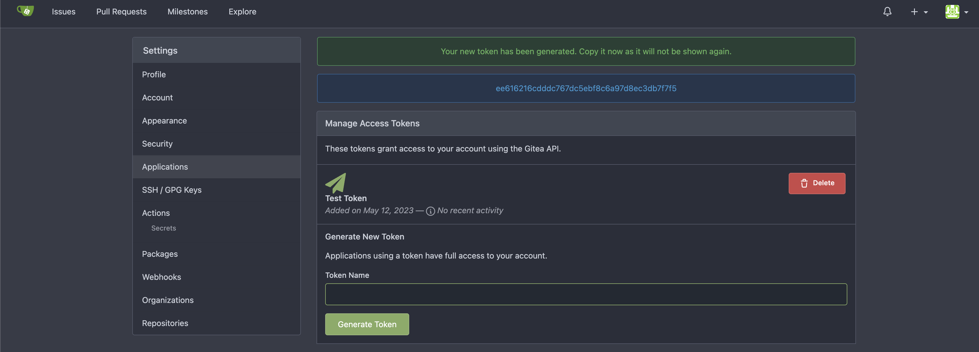This screenshot has height=352, width=979.
Task: Open Milestones from the navbar
Action: 187,11
